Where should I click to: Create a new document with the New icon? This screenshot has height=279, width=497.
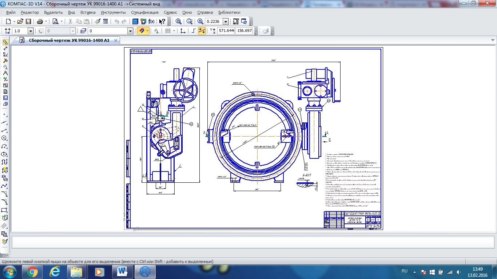8,21
